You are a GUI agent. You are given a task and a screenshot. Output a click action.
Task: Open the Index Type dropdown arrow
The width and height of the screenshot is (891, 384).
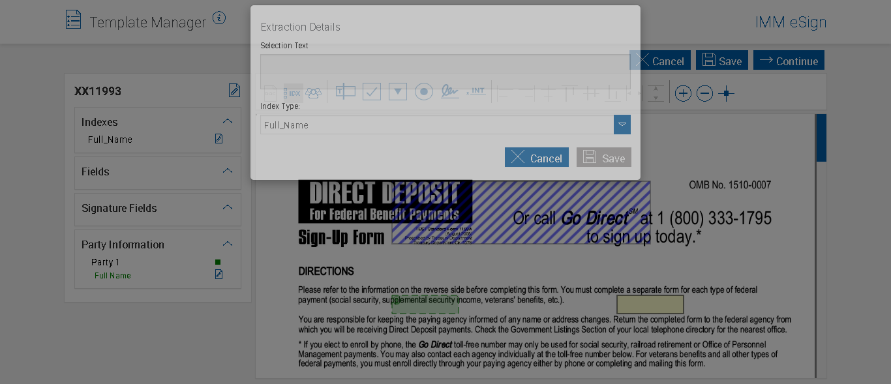pyautogui.click(x=622, y=125)
